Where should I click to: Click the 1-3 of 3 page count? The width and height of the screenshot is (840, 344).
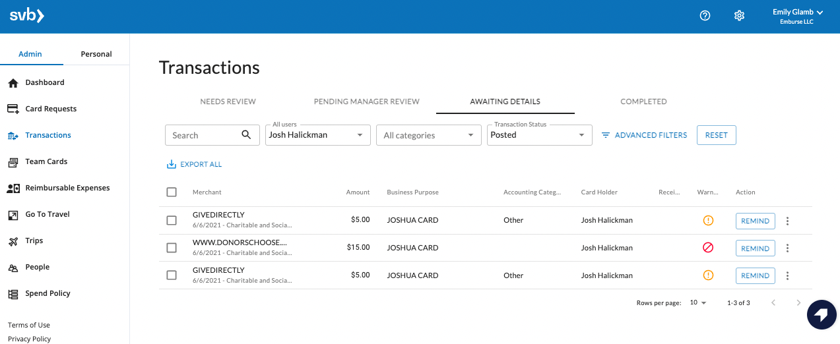click(x=738, y=303)
